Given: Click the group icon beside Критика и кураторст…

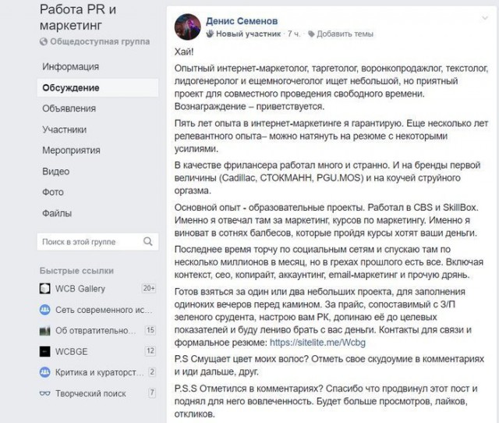Looking at the screenshot, I should point(45,372).
